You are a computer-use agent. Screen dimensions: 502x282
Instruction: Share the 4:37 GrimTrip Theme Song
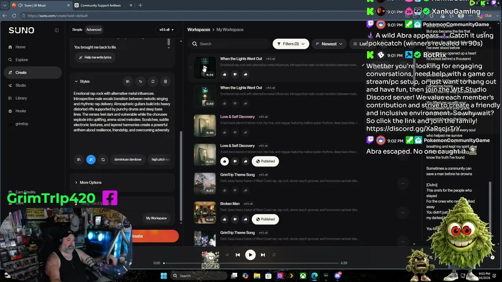246,190
